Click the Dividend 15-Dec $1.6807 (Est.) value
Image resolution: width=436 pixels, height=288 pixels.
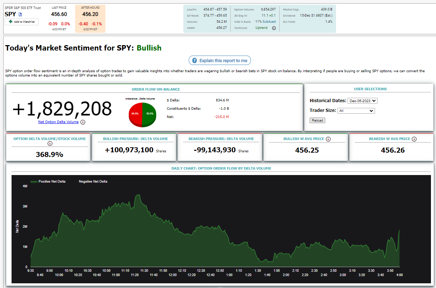point(316,16)
